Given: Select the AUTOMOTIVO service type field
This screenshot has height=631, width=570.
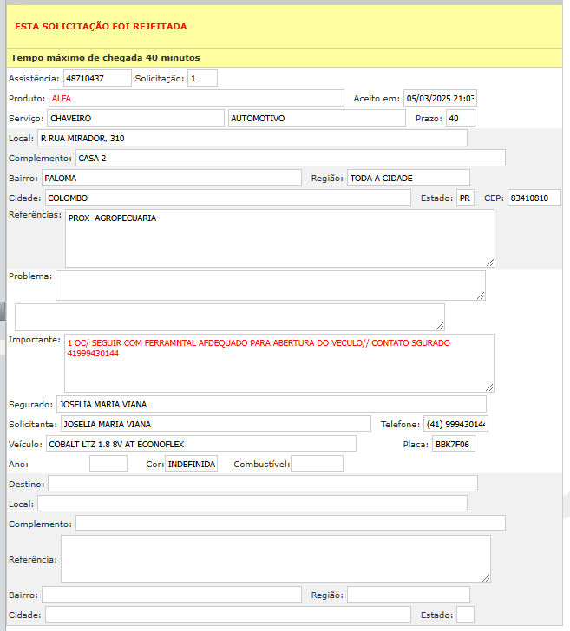Looking at the screenshot, I should pos(316,118).
